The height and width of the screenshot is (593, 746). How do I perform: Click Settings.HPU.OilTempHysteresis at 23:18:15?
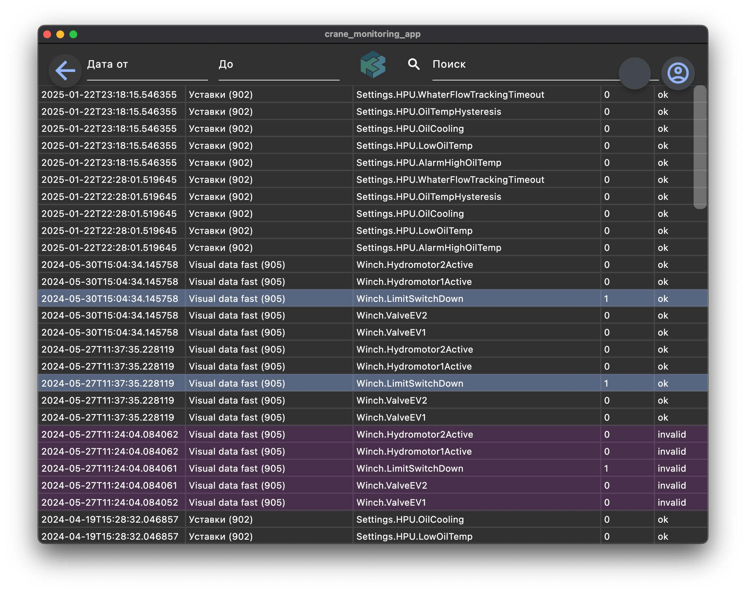click(429, 111)
